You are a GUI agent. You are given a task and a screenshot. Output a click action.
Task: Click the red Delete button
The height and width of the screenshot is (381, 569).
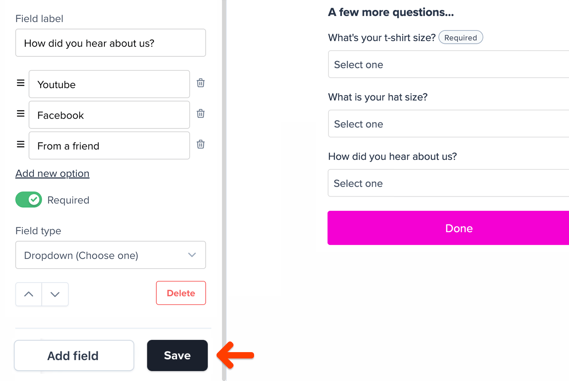pos(181,293)
